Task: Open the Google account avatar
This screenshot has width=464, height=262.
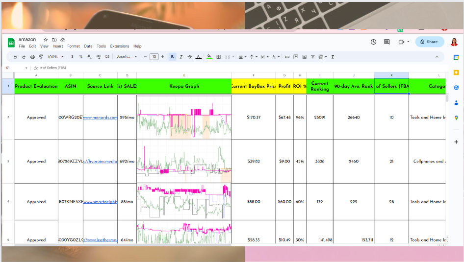Action: click(x=454, y=42)
